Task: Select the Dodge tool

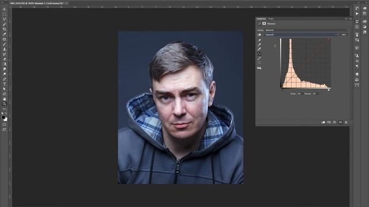Action: tap(4, 74)
